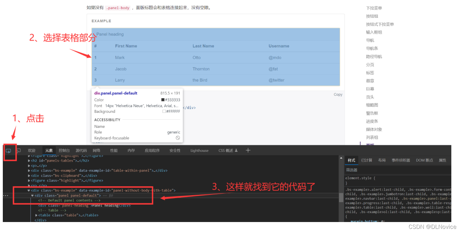Go to 输入框组 section

(374, 32)
